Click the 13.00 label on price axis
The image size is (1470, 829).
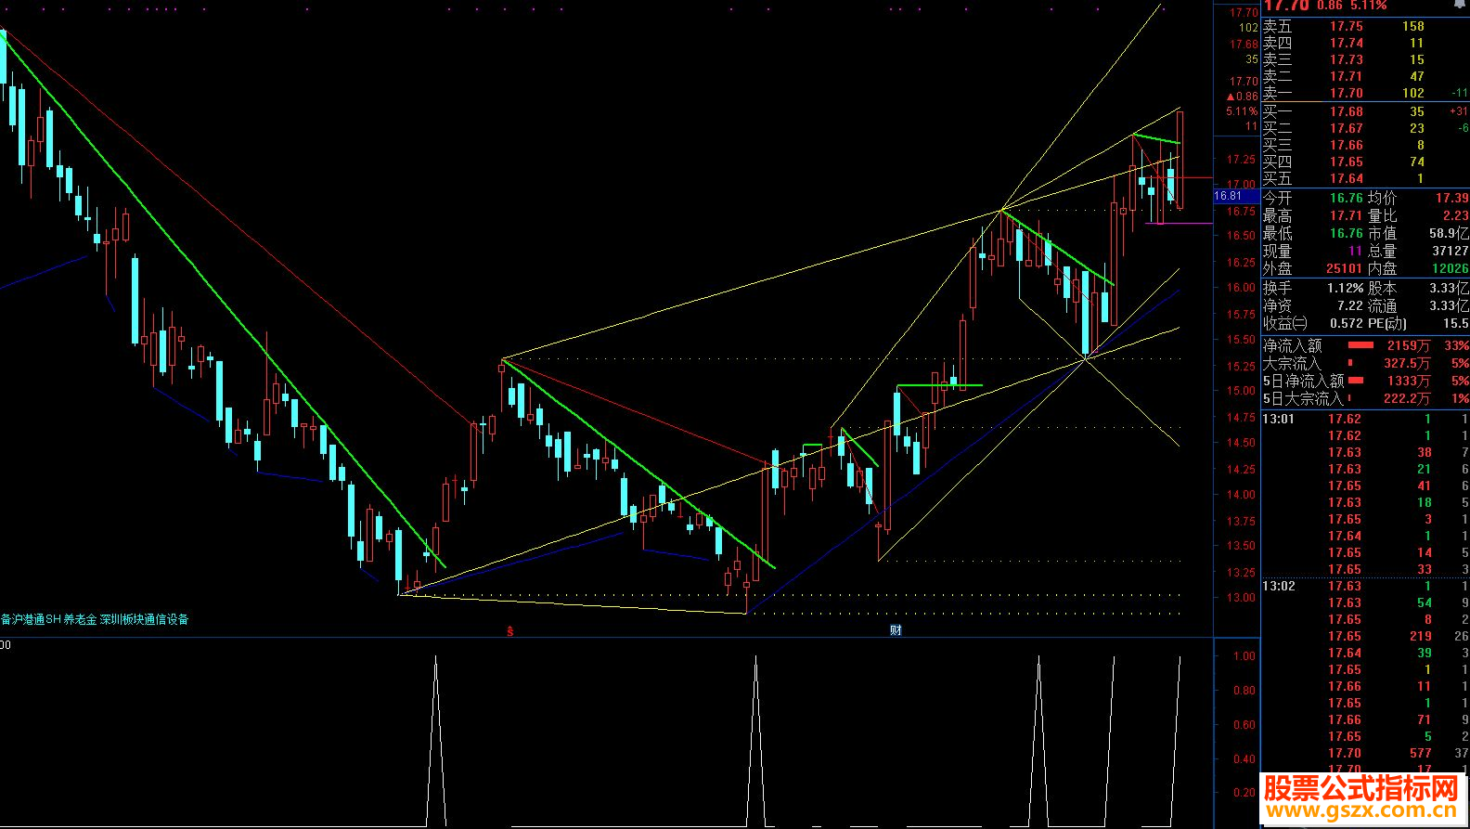1241,598
